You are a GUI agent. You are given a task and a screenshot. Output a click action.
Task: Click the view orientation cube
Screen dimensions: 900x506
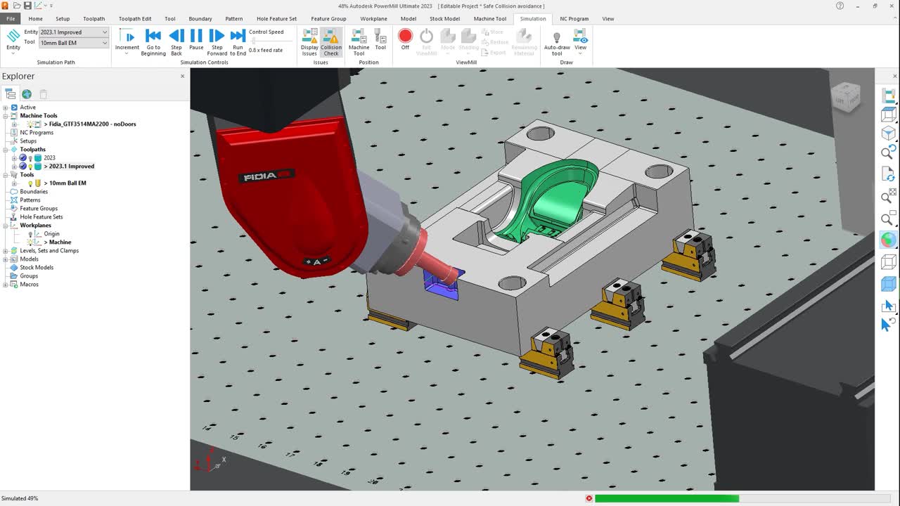[845, 97]
